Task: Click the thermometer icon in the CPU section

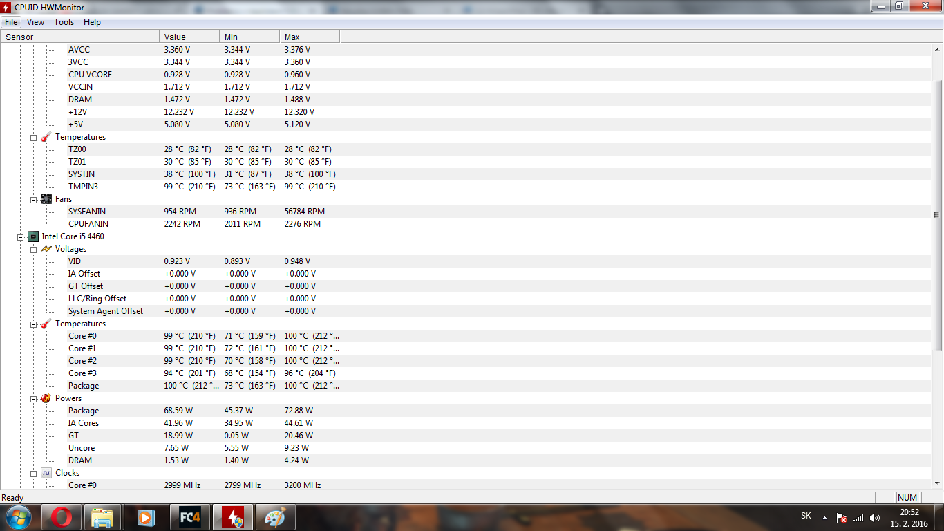Action: pos(46,324)
